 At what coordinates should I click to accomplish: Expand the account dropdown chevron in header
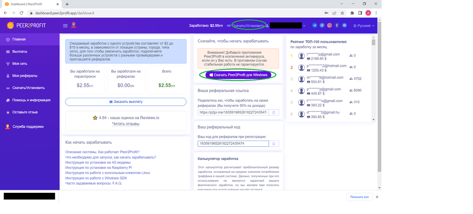click(304, 26)
